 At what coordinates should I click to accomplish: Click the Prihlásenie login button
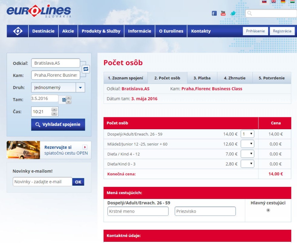coord(255,31)
